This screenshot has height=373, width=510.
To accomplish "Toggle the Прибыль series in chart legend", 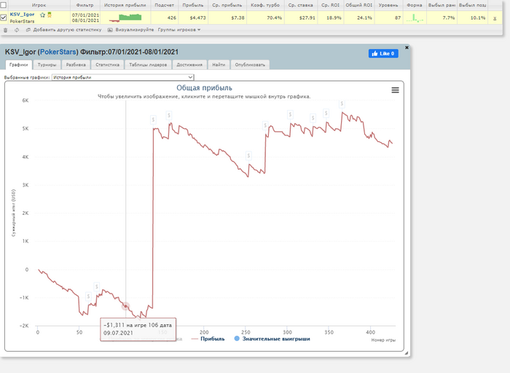I will click(x=208, y=339).
